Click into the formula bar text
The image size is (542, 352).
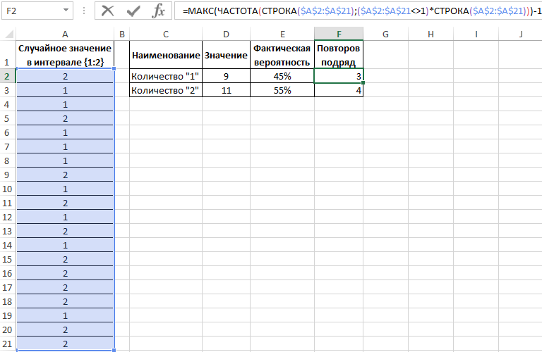tap(353, 11)
